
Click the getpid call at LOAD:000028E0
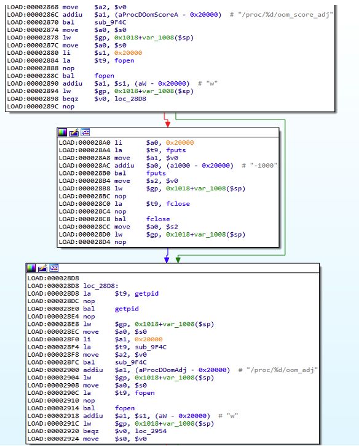pos(127,309)
